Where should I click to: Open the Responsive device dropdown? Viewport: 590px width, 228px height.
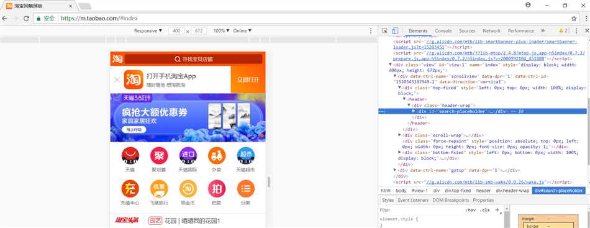148,31
